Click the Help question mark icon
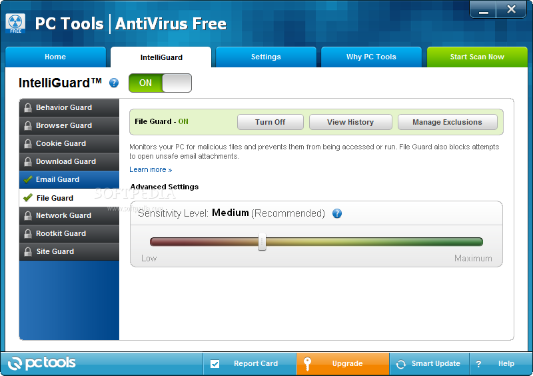Viewport: 533px width, 376px height. [x=478, y=364]
